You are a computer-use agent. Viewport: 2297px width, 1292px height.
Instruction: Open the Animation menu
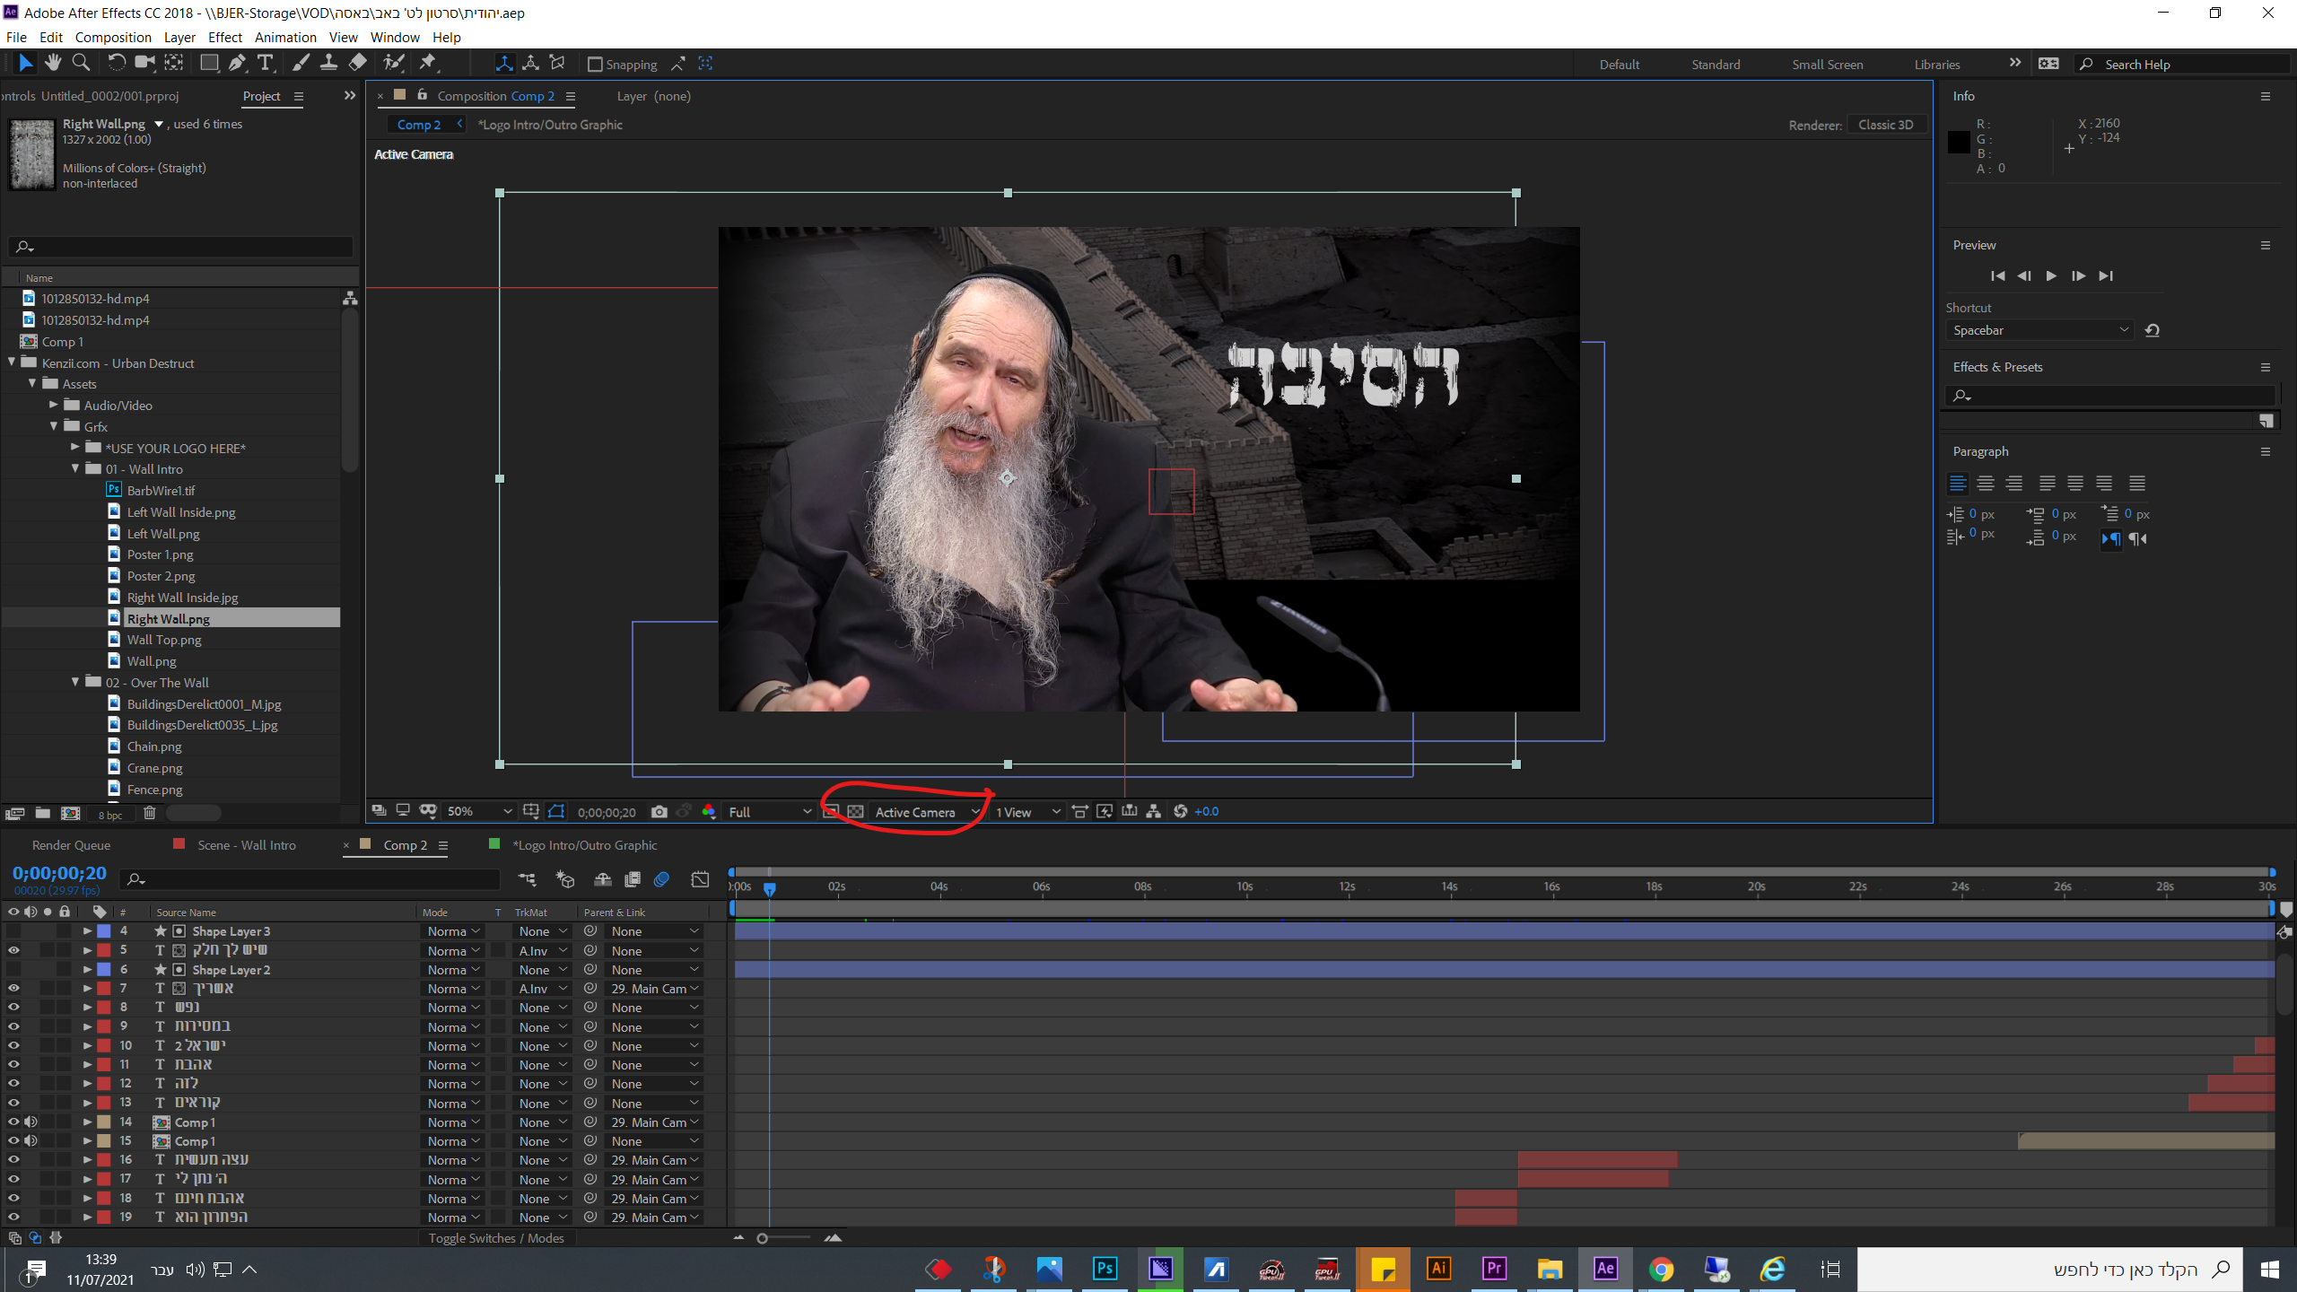(x=285, y=38)
